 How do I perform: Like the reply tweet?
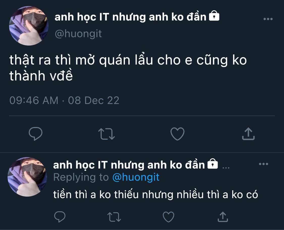tap(168, 217)
